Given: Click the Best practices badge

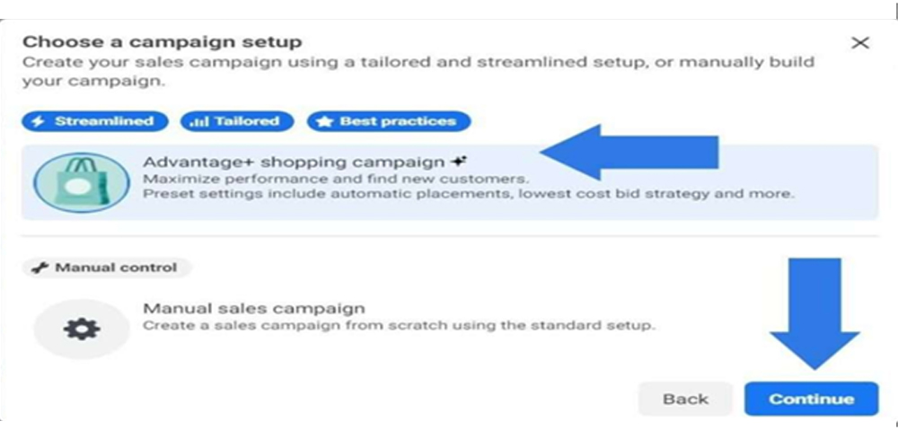Looking at the screenshot, I should tap(389, 121).
